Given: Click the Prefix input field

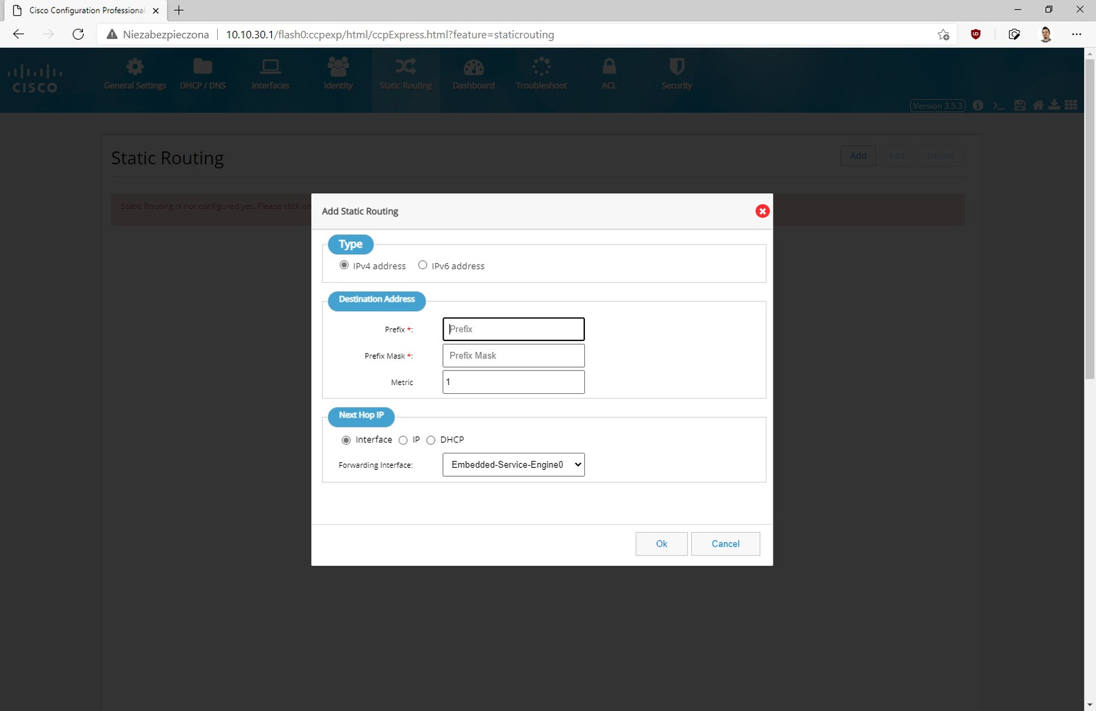Looking at the screenshot, I should 513,329.
